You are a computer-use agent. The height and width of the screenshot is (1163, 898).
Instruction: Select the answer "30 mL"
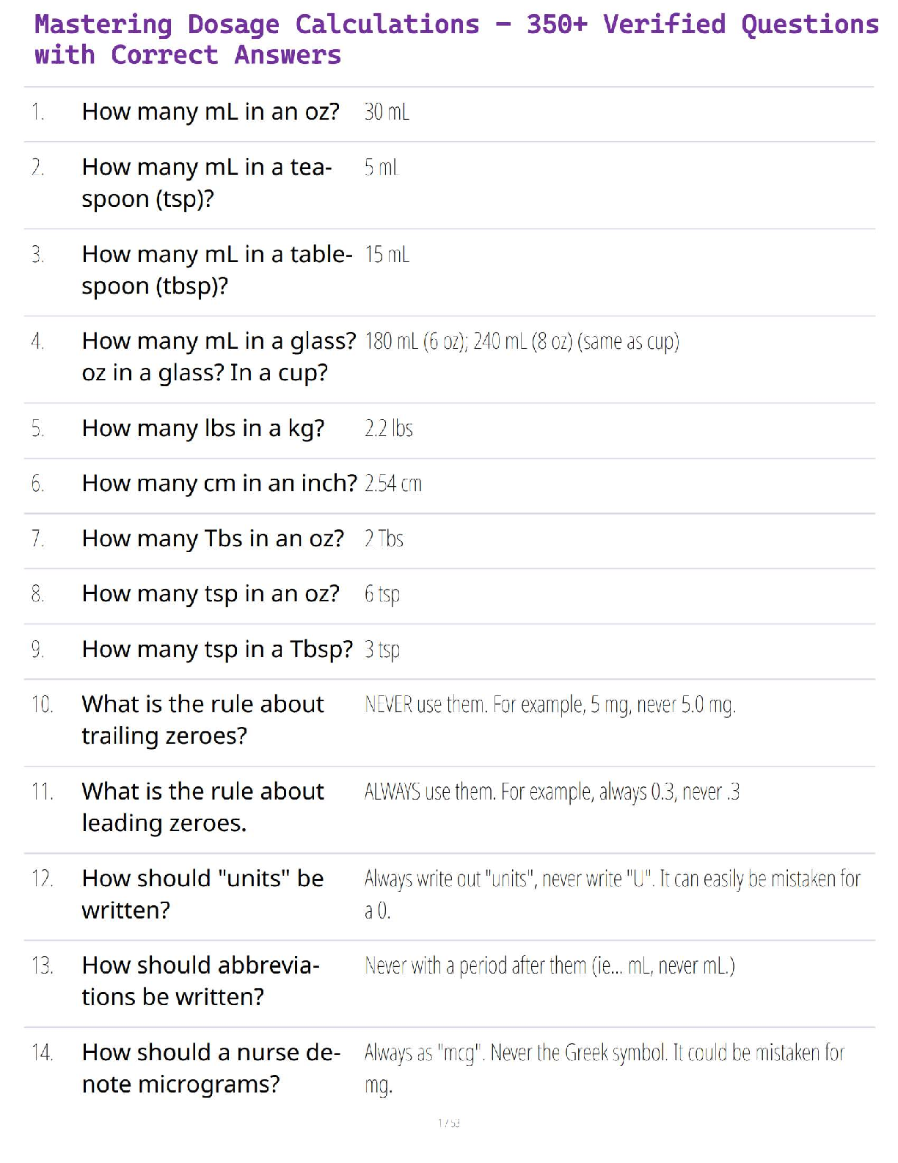387,112
